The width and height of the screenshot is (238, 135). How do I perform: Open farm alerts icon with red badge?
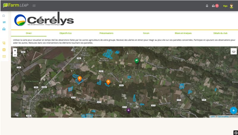tap(214, 6)
